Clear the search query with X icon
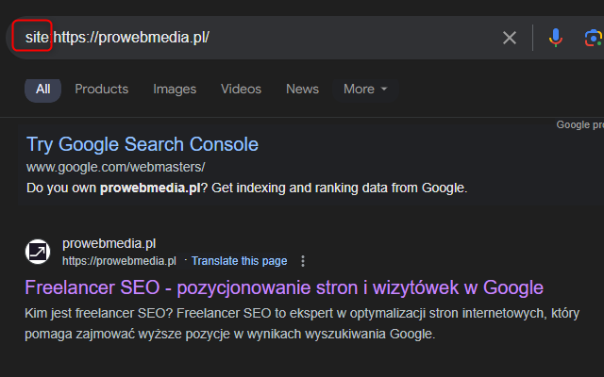The image size is (604, 377). click(510, 38)
